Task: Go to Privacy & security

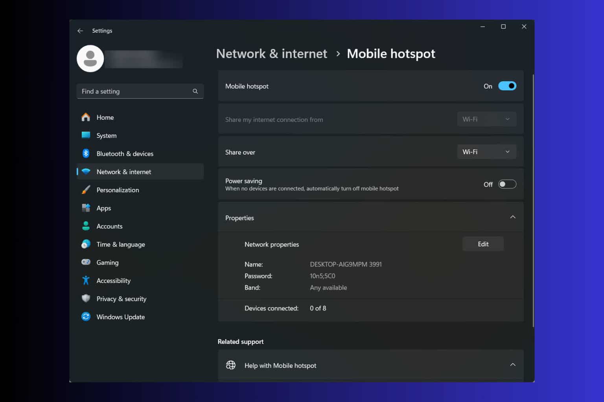Action: 140,299
